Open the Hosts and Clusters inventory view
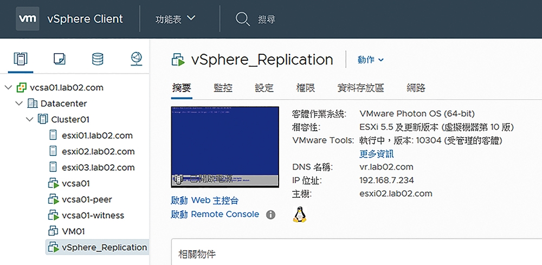Image resolution: width=542 pixels, height=265 pixels. [x=21, y=59]
